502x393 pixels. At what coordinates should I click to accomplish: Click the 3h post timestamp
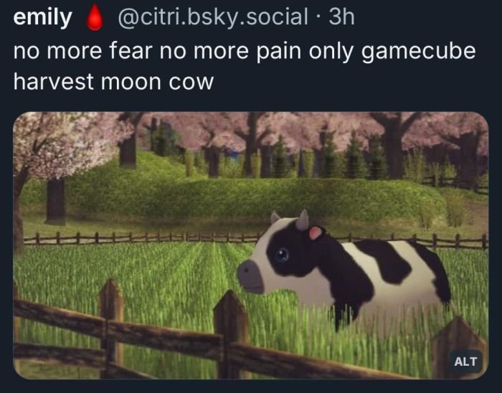[x=341, y=17]
